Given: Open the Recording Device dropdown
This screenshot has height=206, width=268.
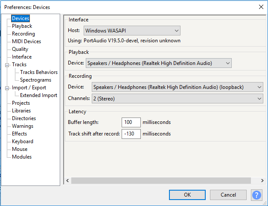Looking at the screenshot, I should tap(178, 87).
